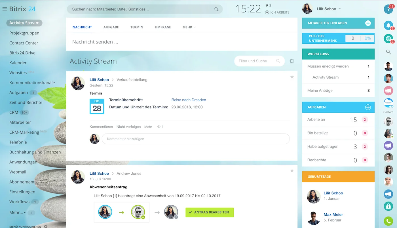Click the search magnifier in right sidebar
This screenshot has width=397, height=228.
pos(388,52)
